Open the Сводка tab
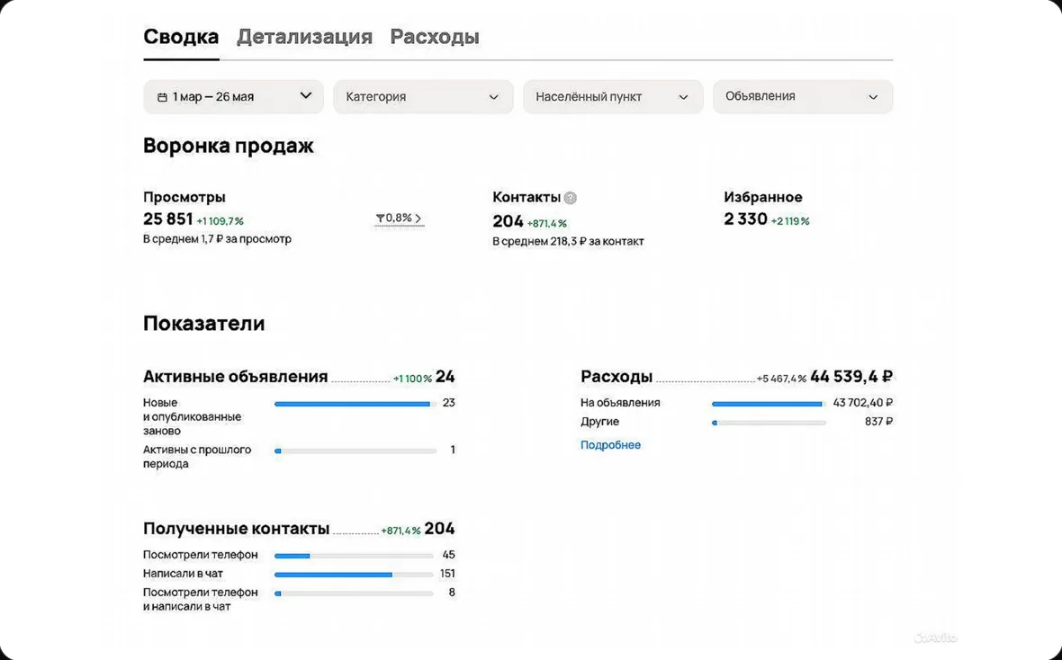This screenshot has width=1062, height=660. point(181,37)
